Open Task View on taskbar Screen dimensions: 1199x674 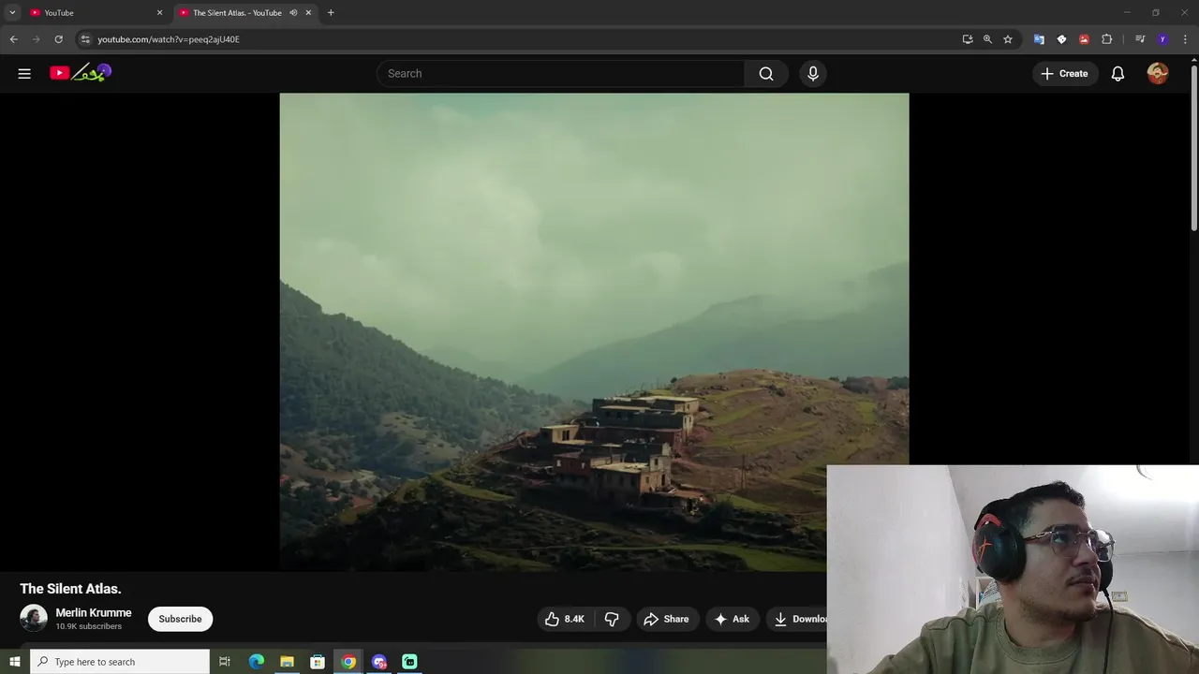click(225, 662)
